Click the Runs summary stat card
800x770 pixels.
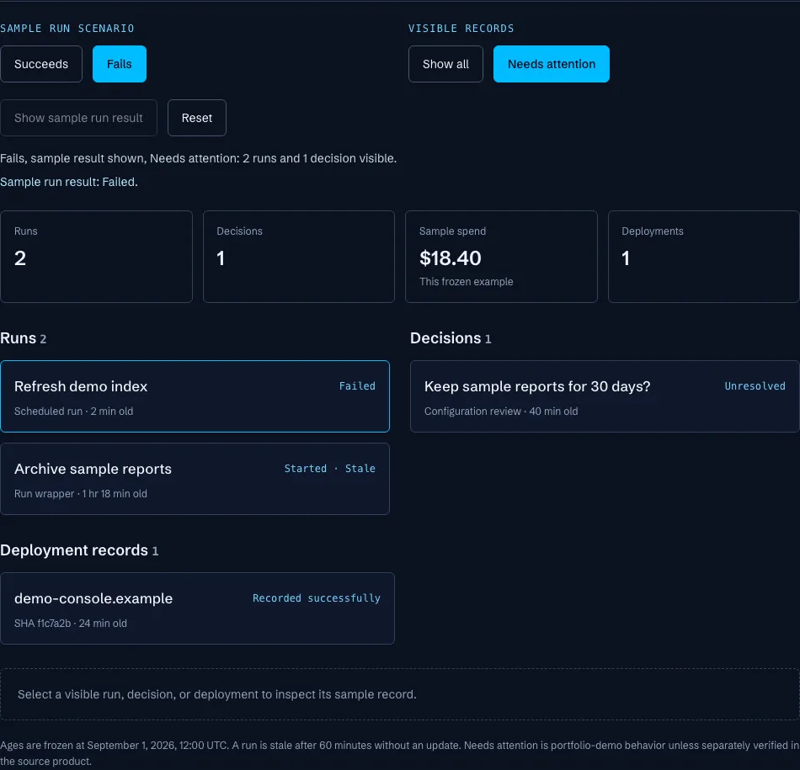coord(97,257)
